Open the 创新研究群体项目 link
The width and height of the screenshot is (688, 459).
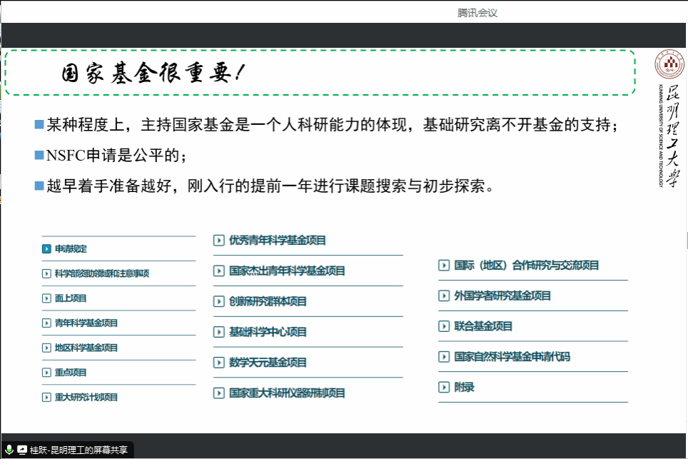pyautogui.click(x=268, y=302)
